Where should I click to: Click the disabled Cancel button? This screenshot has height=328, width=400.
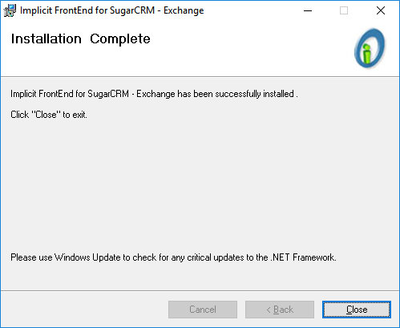click(203, 310)
